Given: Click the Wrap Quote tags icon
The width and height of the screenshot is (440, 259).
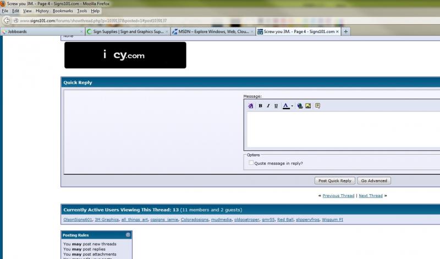Looking at the screenshot, I should [317, 106].
